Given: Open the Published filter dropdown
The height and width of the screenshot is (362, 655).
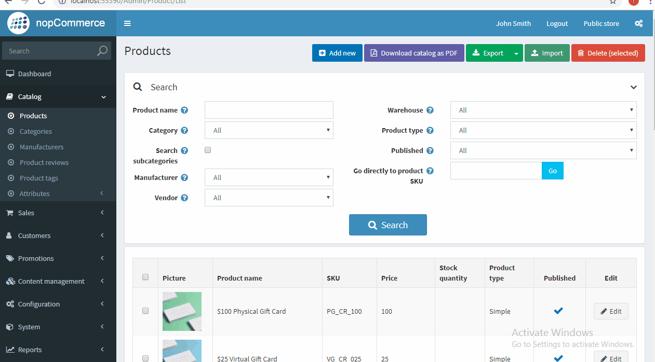Looking at the screenshot, I should pyautogui.click(x=543, y=150).
